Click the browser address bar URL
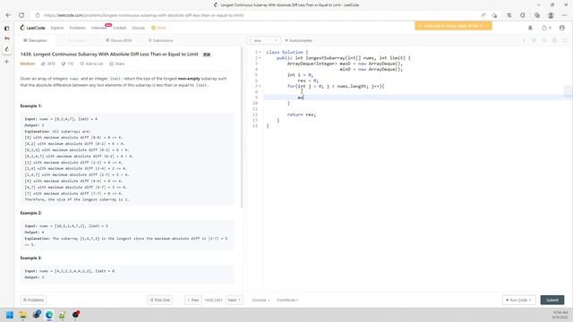The image size is (573, 322). tap(144, 15)
